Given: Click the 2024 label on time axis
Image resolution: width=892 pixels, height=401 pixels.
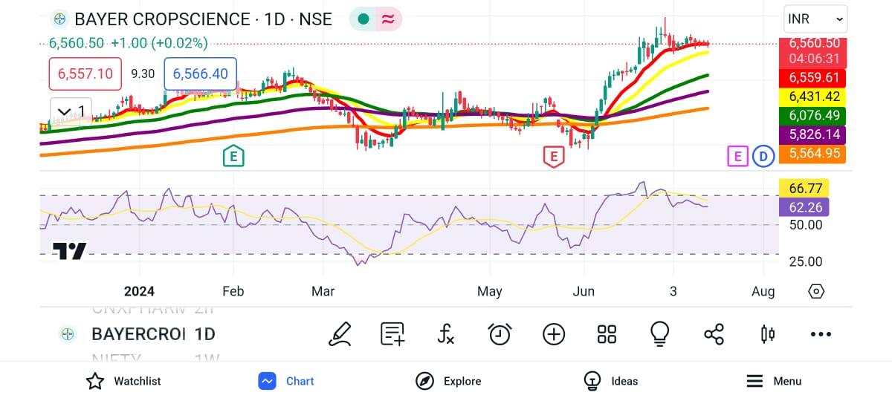Looking at the screenshot, I should 139,291.
